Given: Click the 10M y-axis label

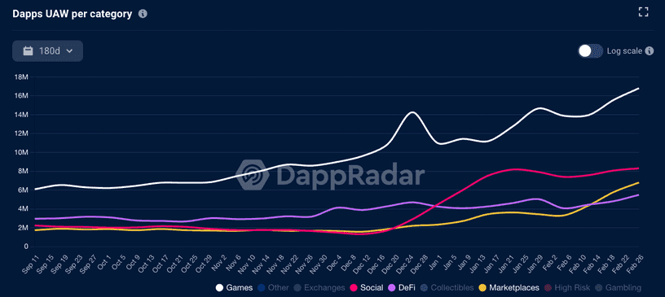Looking at the screenshot, I should [21, 152].
